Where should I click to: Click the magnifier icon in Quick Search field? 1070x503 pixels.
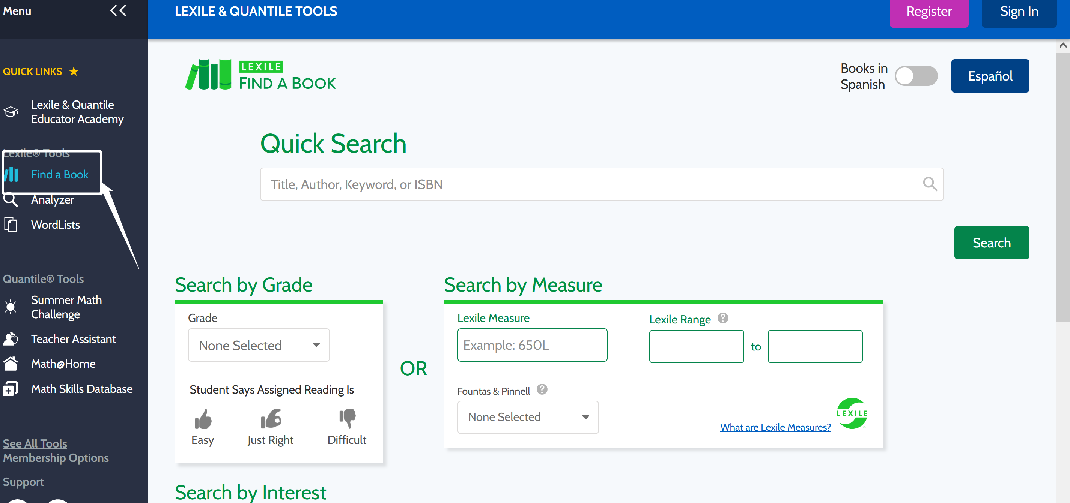[930, 184]
